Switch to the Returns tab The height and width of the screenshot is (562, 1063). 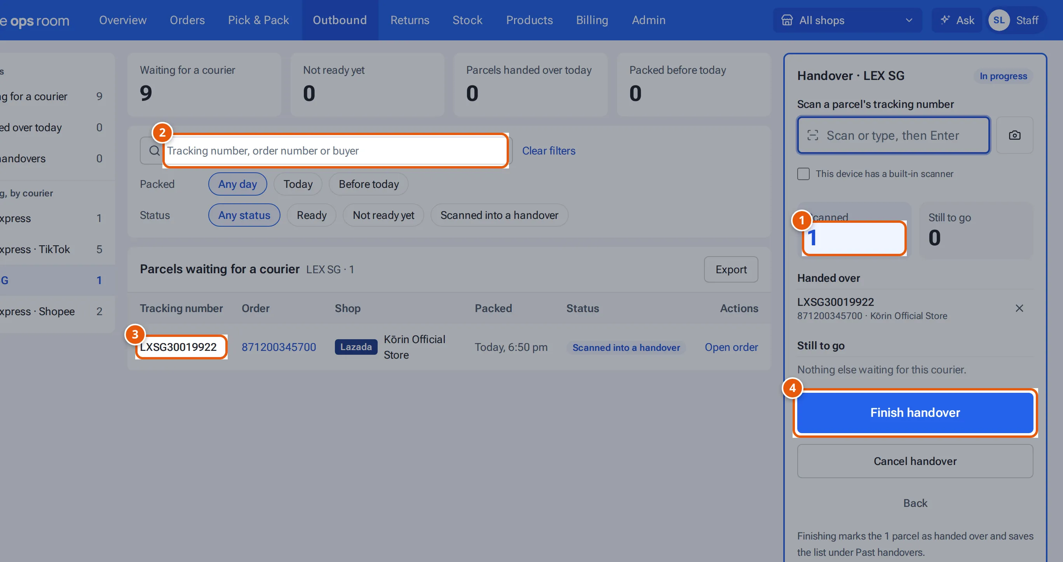click(x=410, y=20)
